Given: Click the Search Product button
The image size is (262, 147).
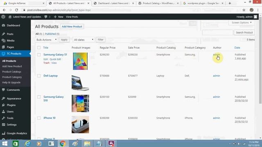Looking at the screenshot, I should pos(244,33).
